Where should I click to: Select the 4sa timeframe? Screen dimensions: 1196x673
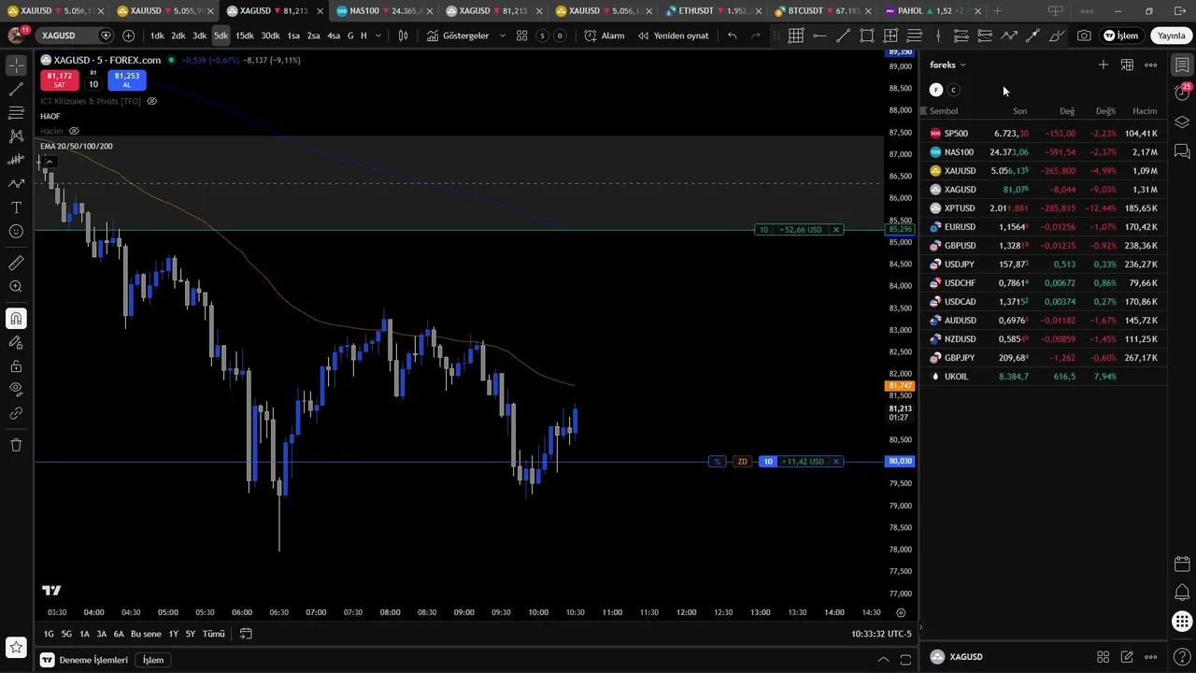333,36
